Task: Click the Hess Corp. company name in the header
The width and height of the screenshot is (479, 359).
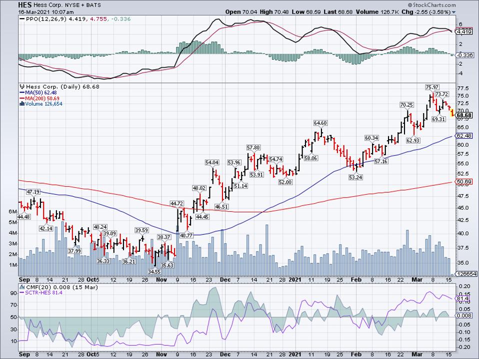Action: point(48,5)
